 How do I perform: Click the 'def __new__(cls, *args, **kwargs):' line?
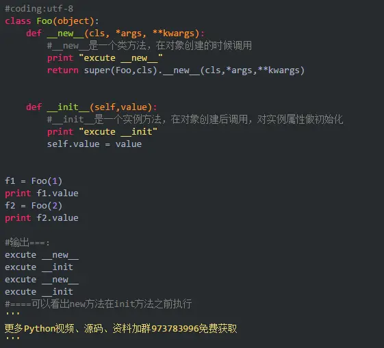click(x=115, y=34)
